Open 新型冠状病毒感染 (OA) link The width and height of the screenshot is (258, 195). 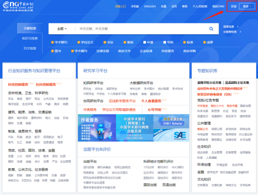pos(215,95)
